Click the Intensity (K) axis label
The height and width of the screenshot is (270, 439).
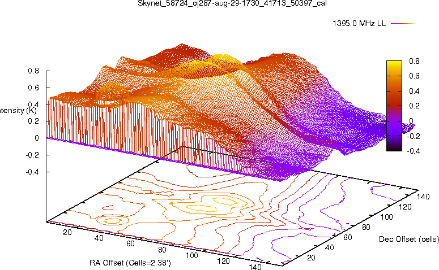(18, 110)
